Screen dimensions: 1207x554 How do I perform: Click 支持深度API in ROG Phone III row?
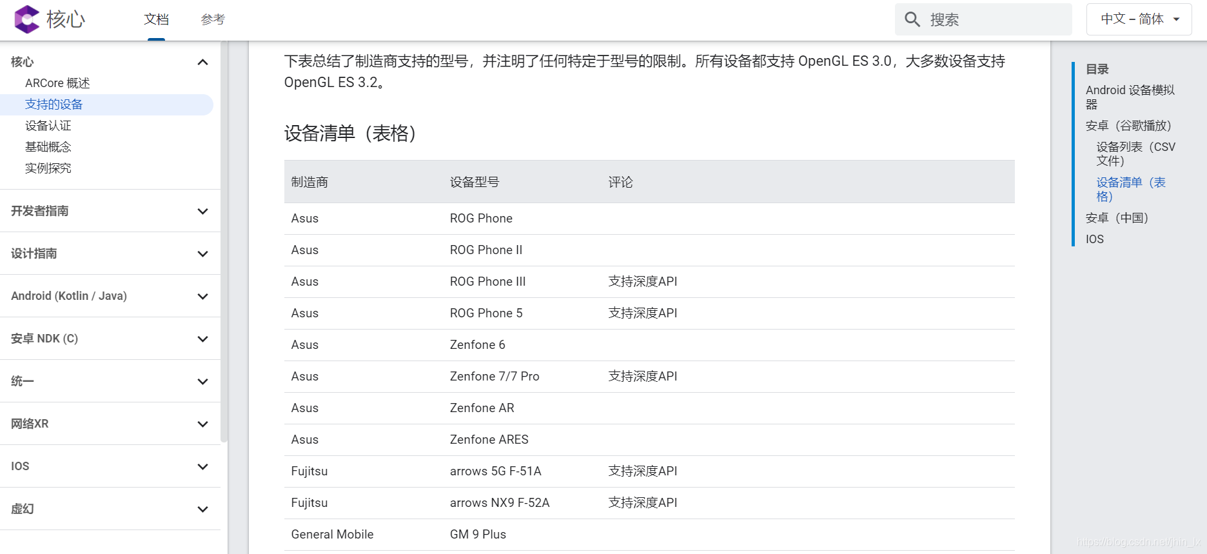pyautogui.click(x=643, y=282)
